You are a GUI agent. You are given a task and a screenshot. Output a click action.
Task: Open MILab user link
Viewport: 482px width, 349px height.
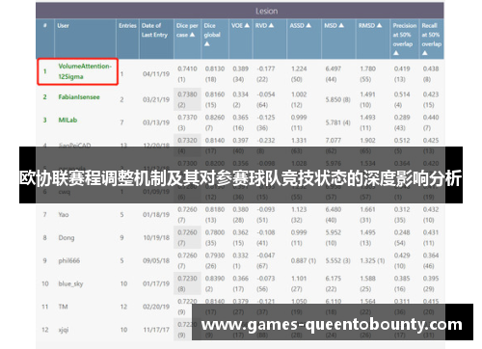(x=67, y=121)
